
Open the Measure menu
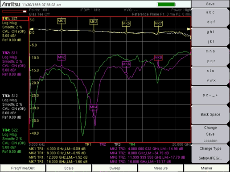[x=160, y=168]
